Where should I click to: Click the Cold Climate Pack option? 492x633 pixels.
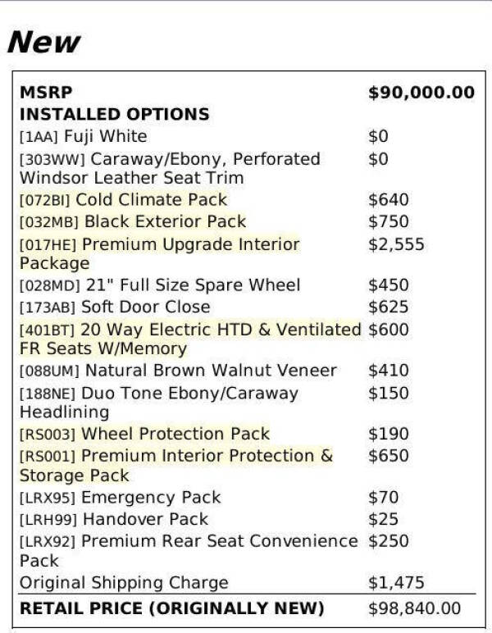(x=123, y=200)
